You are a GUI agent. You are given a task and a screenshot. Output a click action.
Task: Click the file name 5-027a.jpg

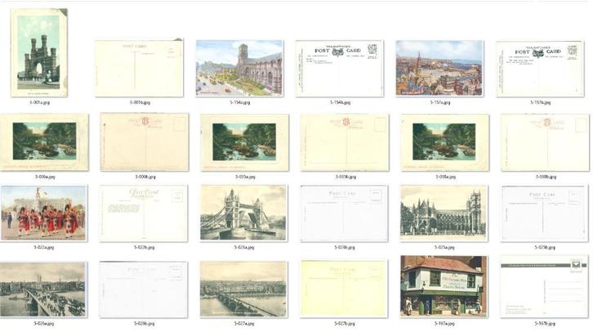244,324
